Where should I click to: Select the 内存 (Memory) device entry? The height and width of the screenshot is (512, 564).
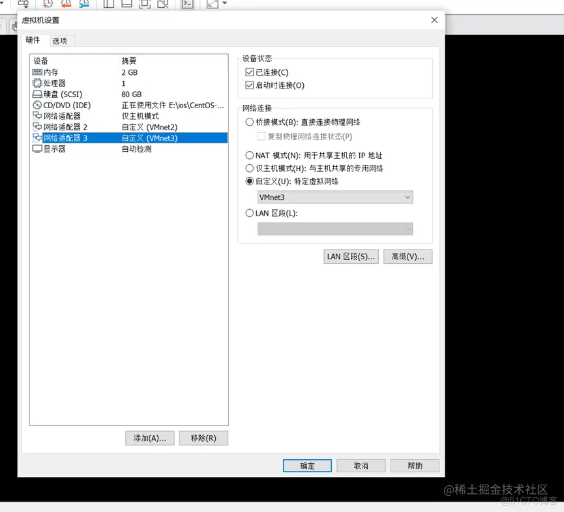[52, 72]
